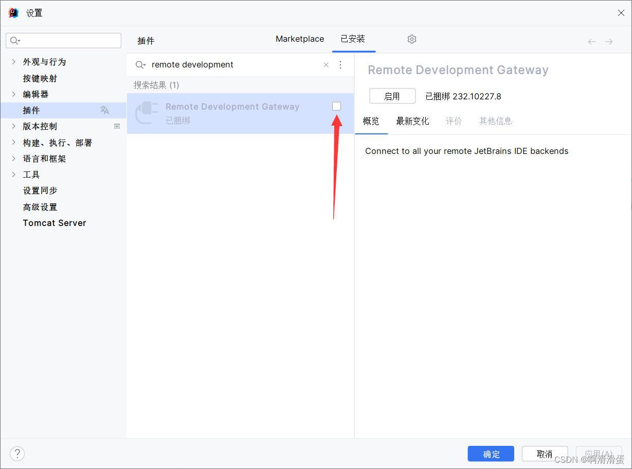
Task: Click the 确定 button
Action: coord(490,454)
